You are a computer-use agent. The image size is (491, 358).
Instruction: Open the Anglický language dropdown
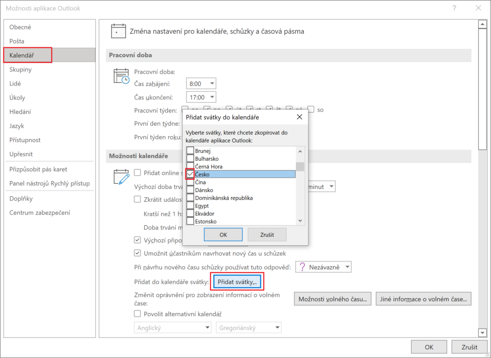(x=173, y=328)
